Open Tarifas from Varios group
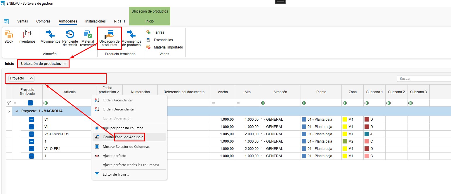 click(x=159, y=32)
